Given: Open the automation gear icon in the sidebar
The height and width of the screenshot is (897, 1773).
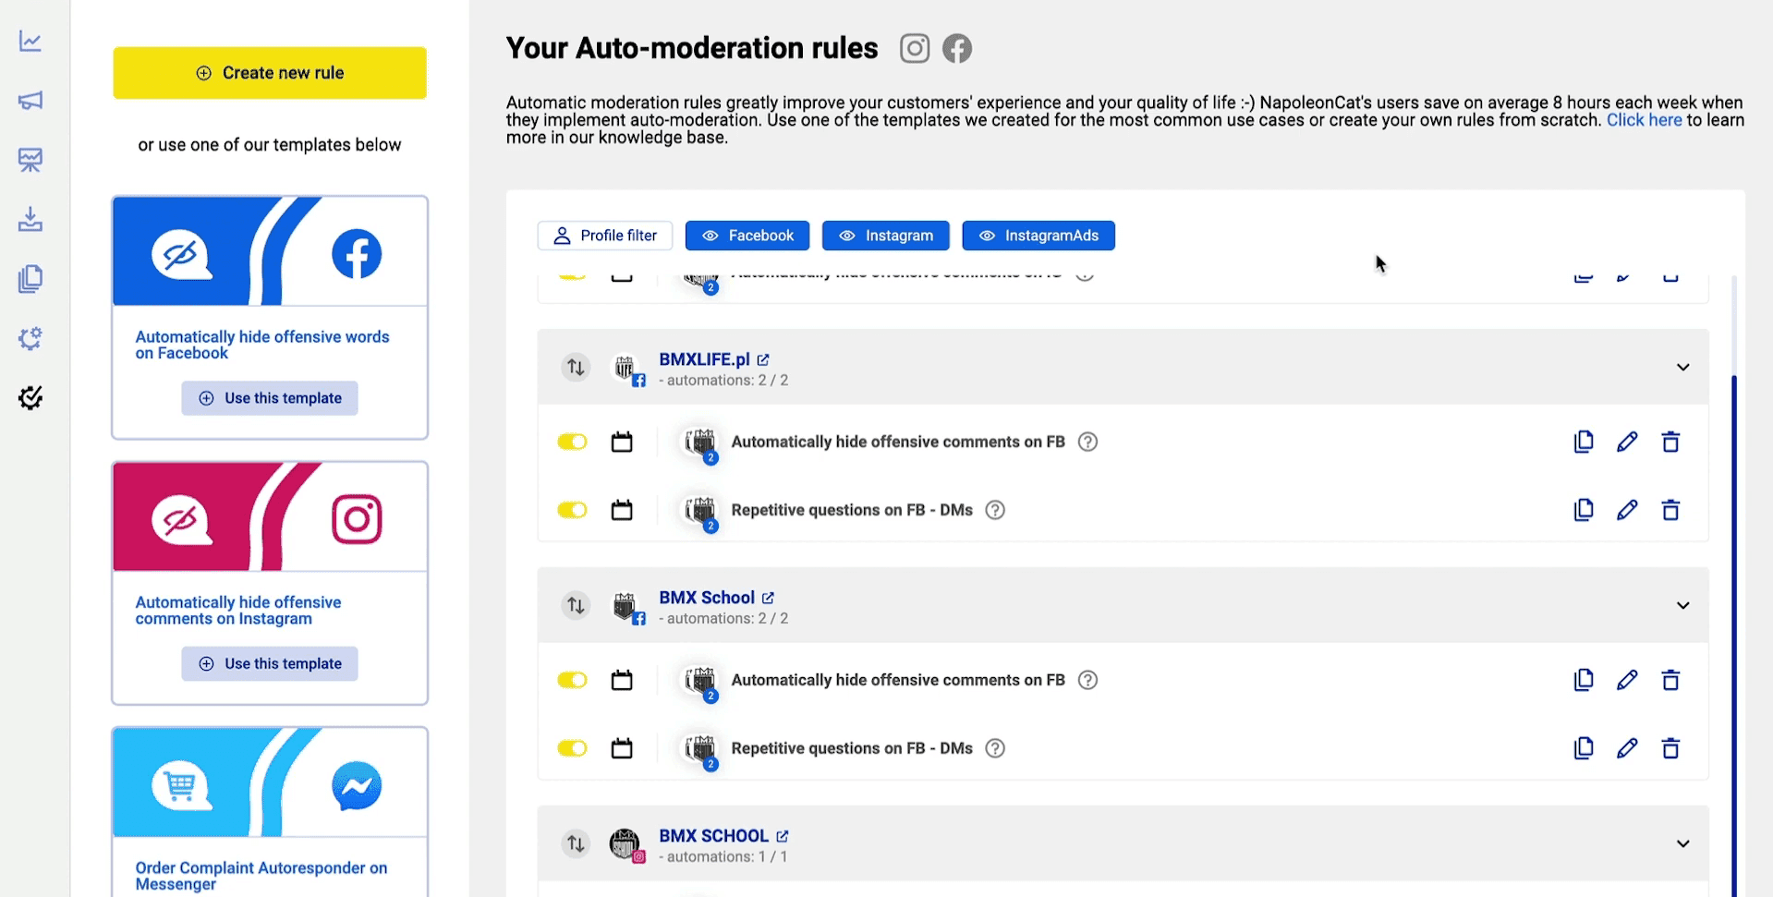Looking at the screenshot, I should click(x=30, y=338).
